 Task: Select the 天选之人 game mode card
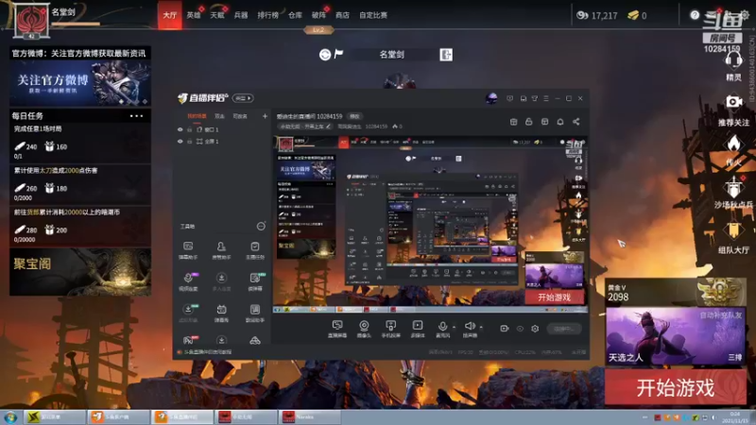(675, 336)
